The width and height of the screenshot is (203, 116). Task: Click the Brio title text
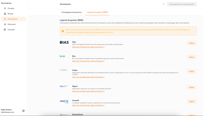click(74, 56)
